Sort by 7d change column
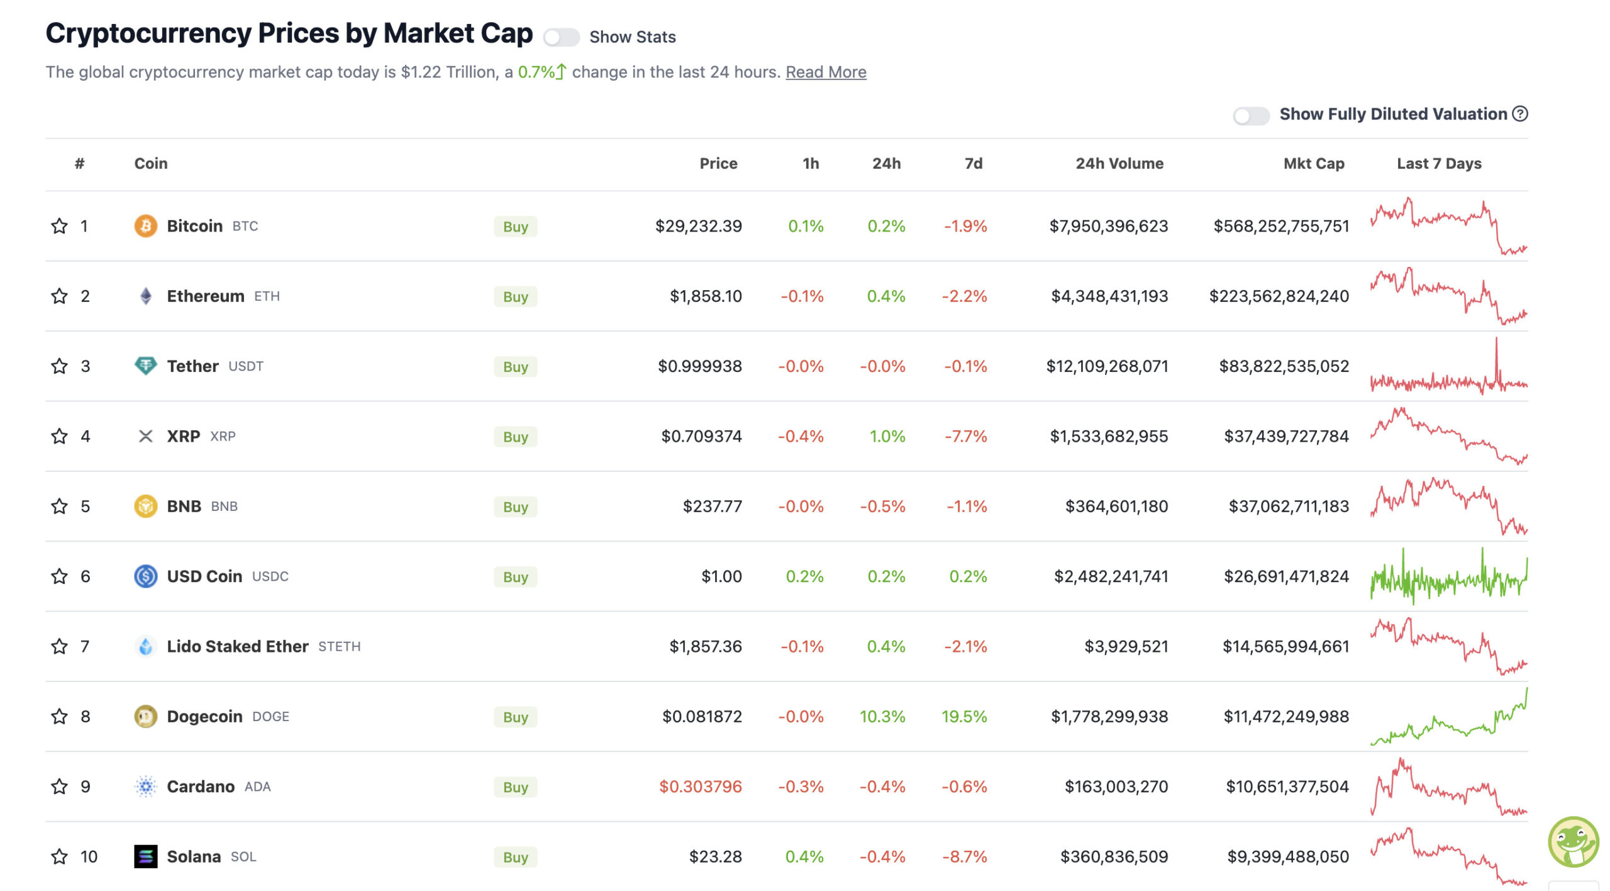This screenshot has height=891, width=1610. [x=974, y=164]
